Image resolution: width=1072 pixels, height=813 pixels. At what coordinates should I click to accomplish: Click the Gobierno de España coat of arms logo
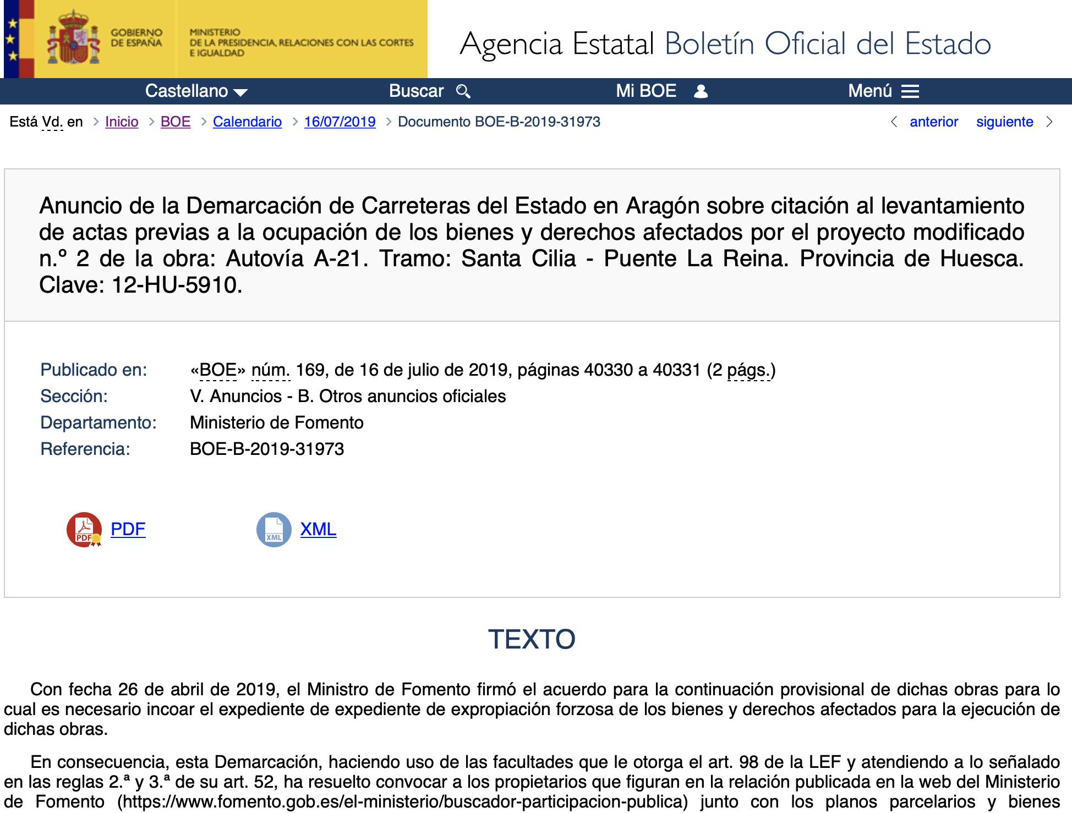(x=73, y=37)
